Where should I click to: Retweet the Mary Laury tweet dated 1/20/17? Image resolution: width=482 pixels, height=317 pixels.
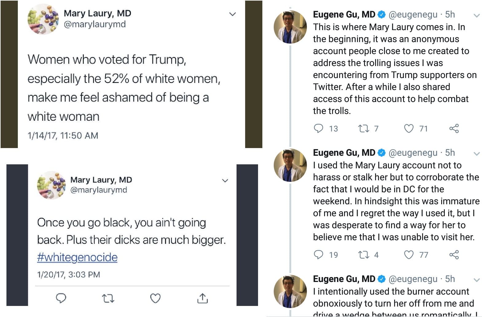(x=108, y=298)
